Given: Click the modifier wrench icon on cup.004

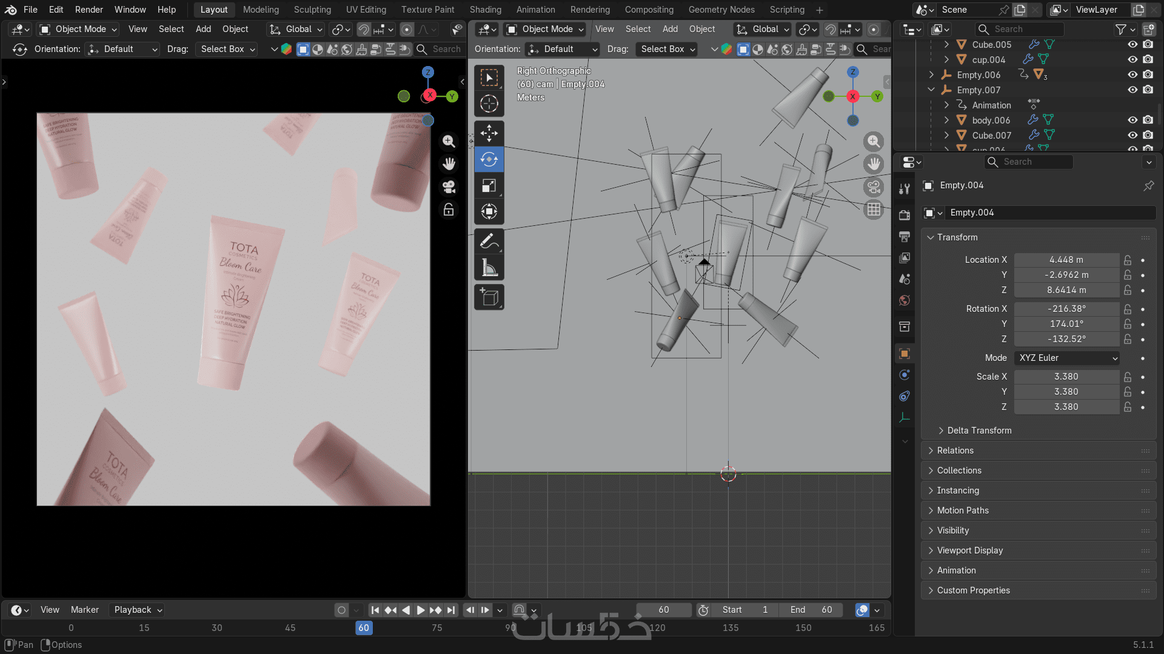Looking at the screenshot, I should (1028, 59).
